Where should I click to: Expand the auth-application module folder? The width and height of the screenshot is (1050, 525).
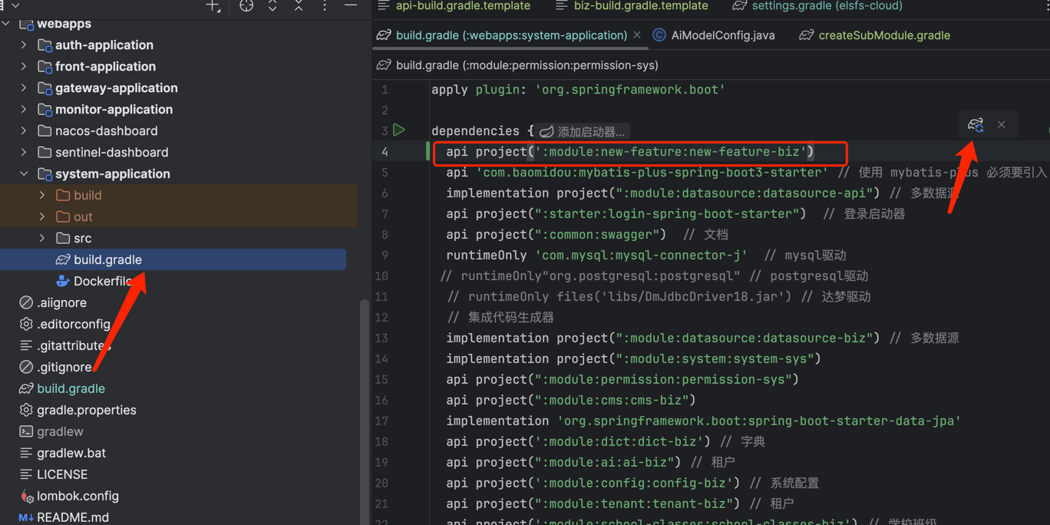(x=24, y=45)
